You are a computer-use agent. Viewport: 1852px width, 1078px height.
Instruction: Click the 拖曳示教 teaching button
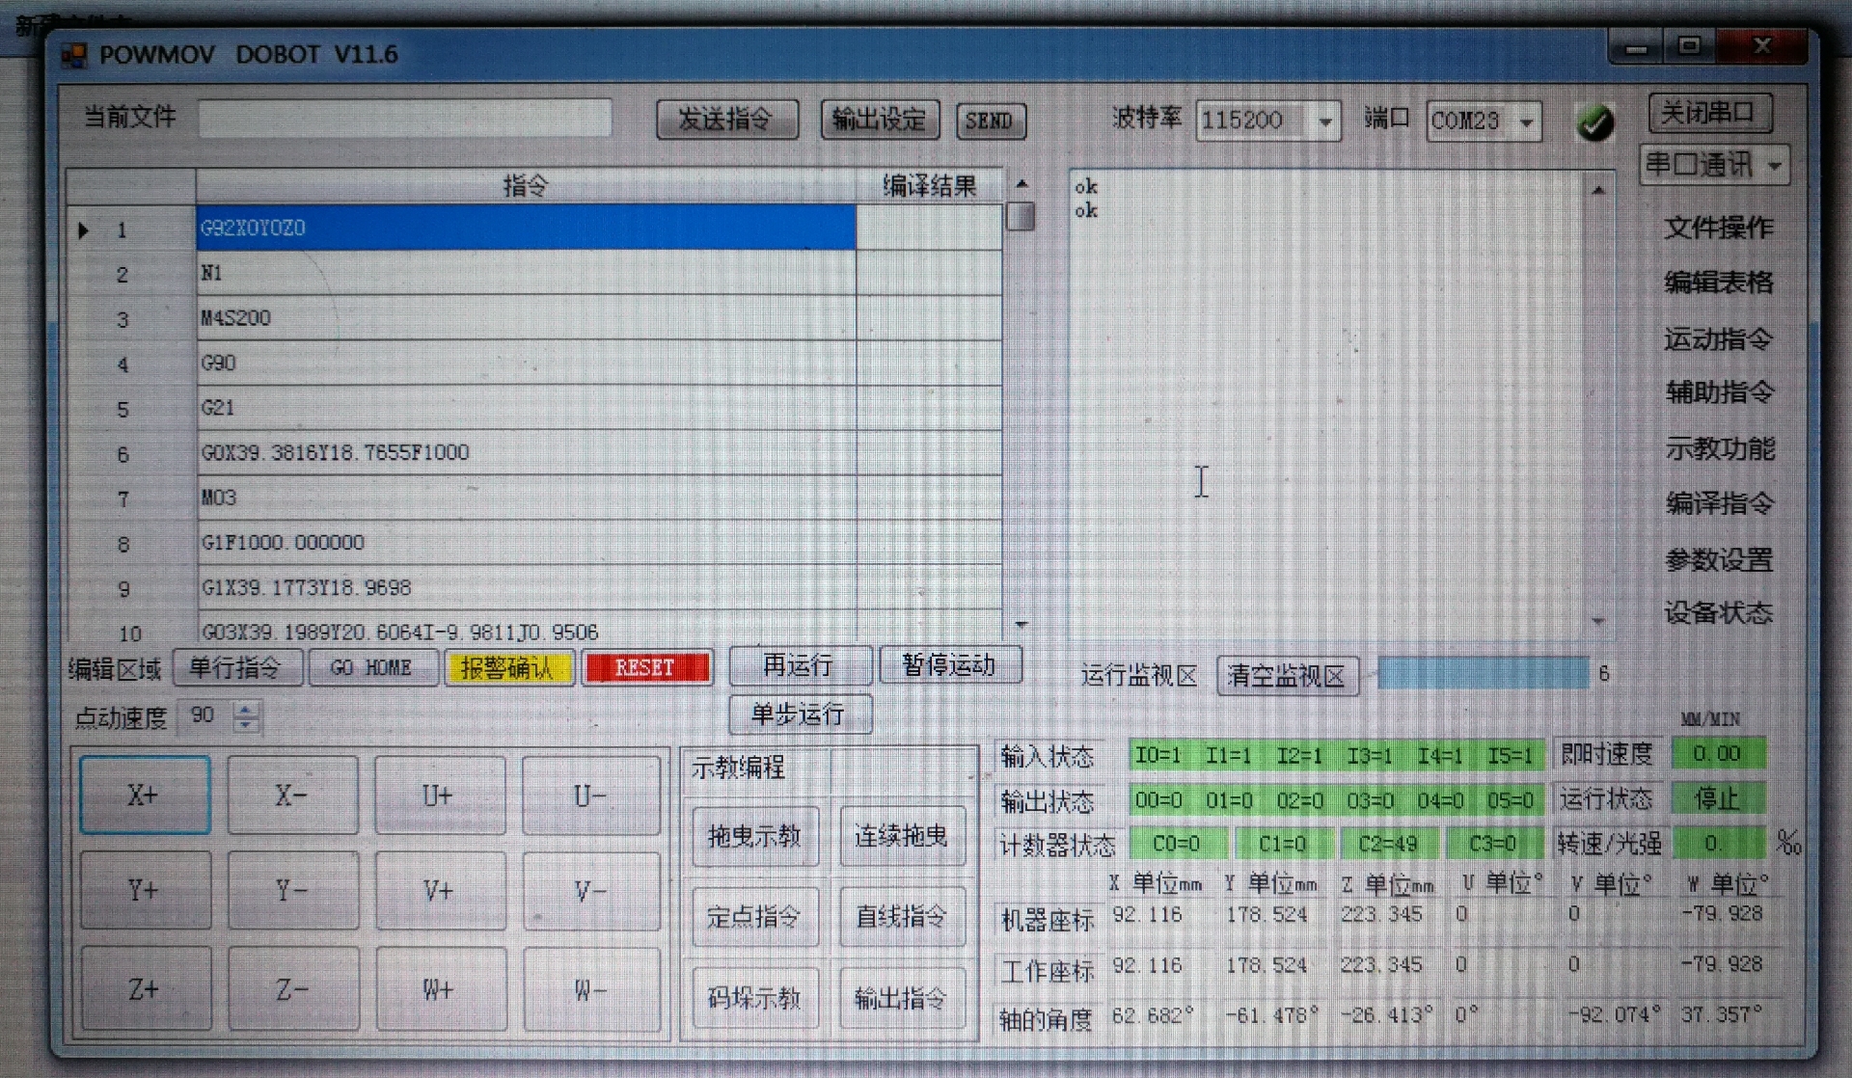(x=754, y=835)
